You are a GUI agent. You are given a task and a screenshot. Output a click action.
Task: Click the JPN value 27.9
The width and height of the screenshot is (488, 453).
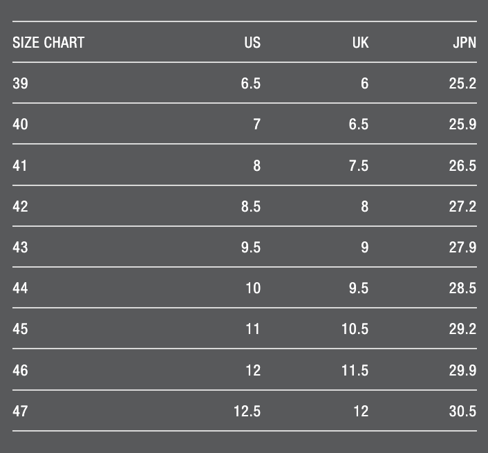(x=462, y=248)
